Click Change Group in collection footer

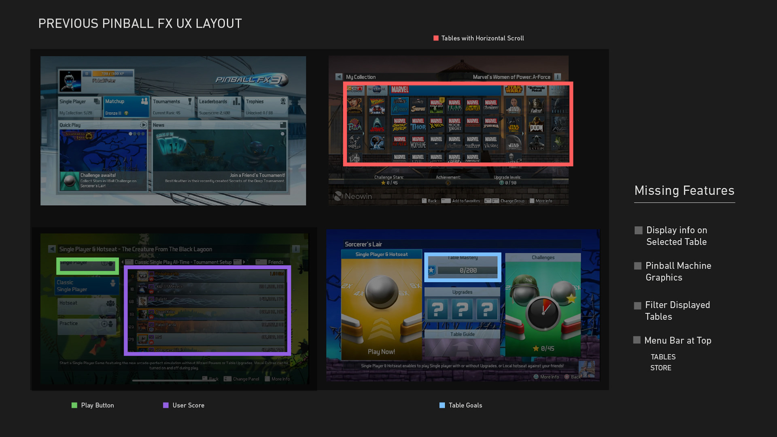(504, 201)
